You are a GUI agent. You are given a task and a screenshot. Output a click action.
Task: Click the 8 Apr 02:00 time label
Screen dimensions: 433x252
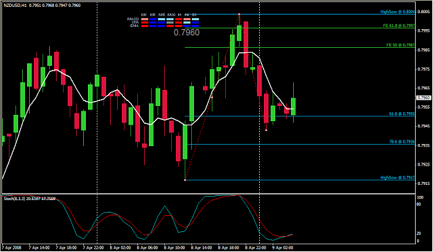click(121, 248)
